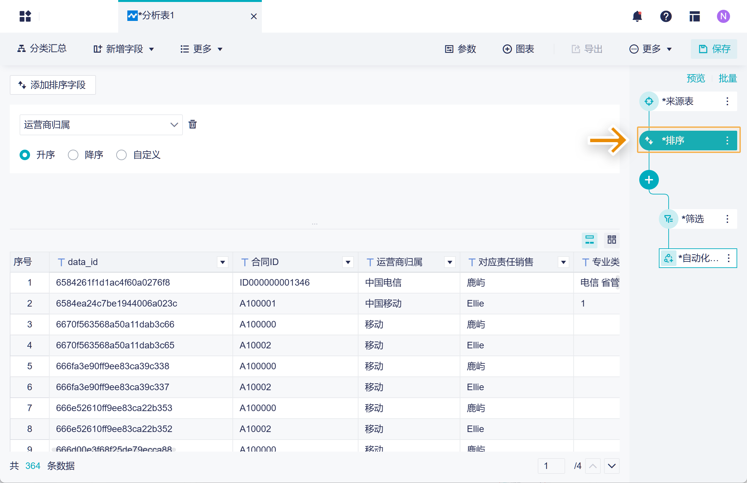The width and height of the screenshot is (747, 483).
Task: Click 分类汇总 toolbar button
Action: 42,49
